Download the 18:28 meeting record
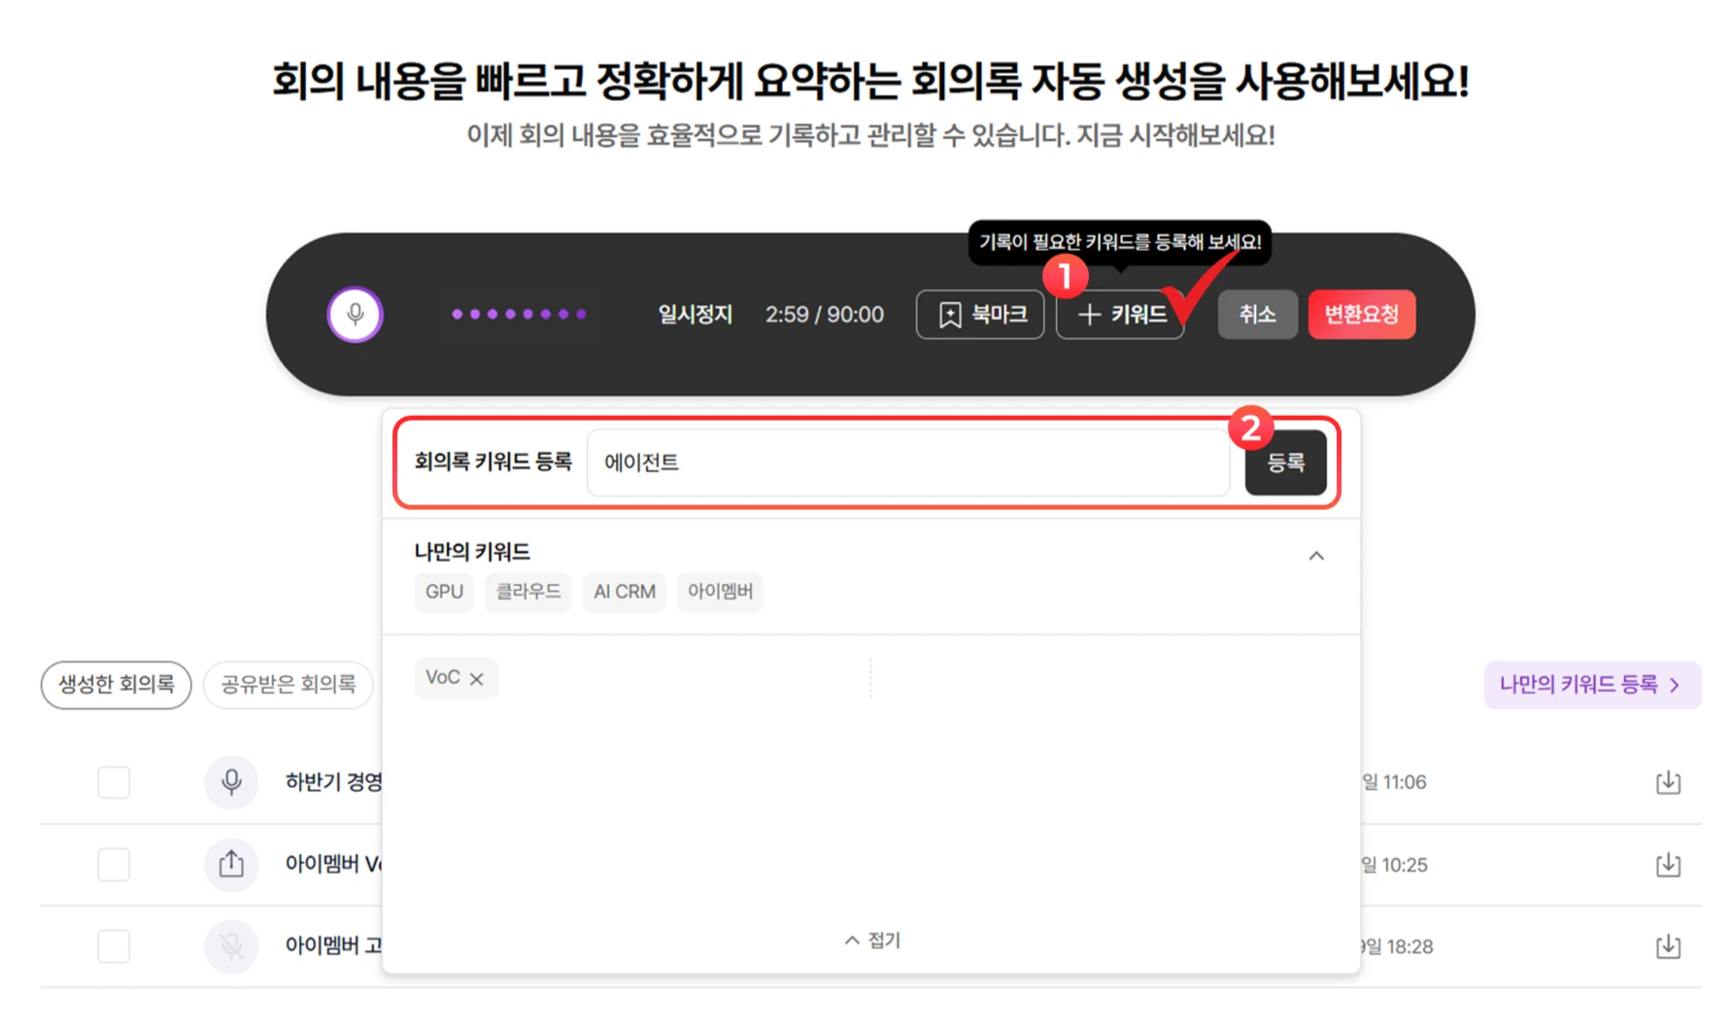 point(1667,945)
